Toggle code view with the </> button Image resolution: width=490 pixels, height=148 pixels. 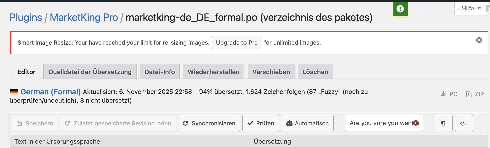464,123
